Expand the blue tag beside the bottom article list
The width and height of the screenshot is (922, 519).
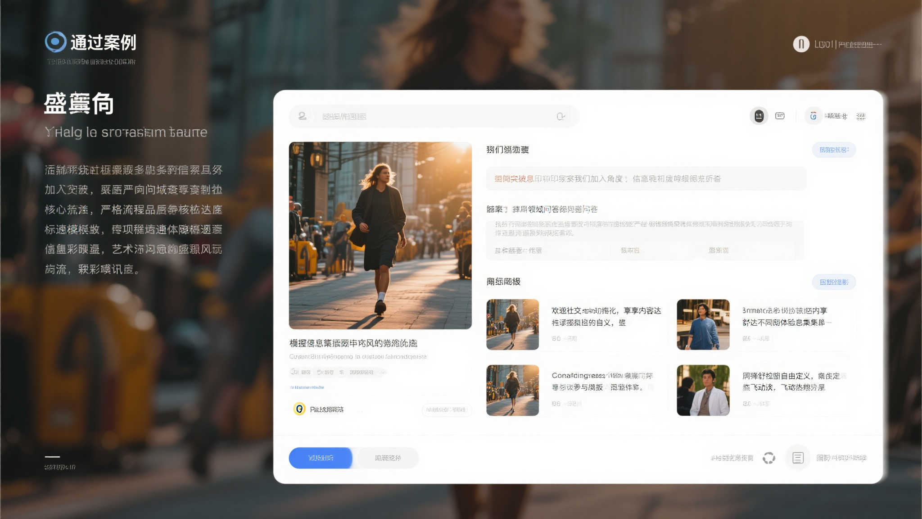pyautogui.click(x=834, y=282)
